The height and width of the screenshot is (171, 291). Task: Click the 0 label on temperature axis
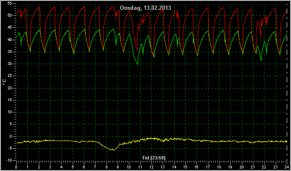11,136
